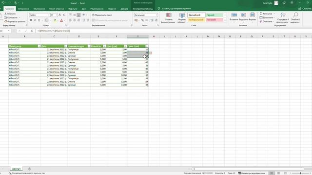Open the text orientation icon
Image resolution: width=312 pixels, height=175 pixels.
pyautogui.click(x=84, y=15)
